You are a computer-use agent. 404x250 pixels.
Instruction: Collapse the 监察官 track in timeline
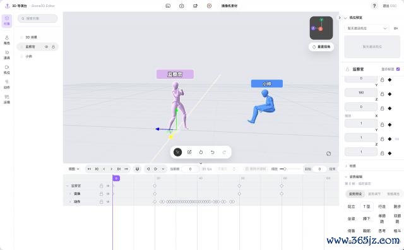tap(68, 186)
